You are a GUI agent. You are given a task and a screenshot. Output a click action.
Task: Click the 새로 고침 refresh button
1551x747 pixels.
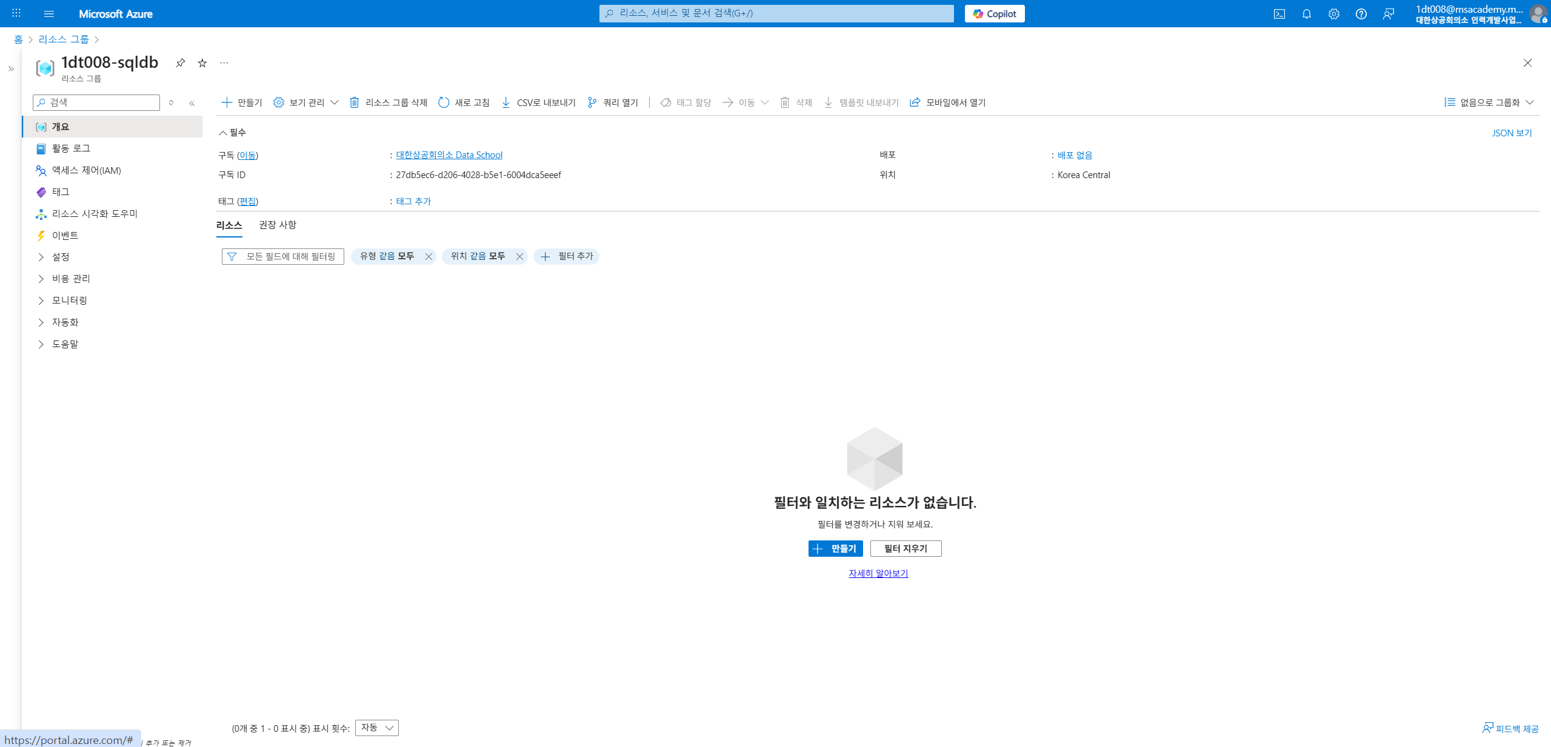click(x=464, y=102)
